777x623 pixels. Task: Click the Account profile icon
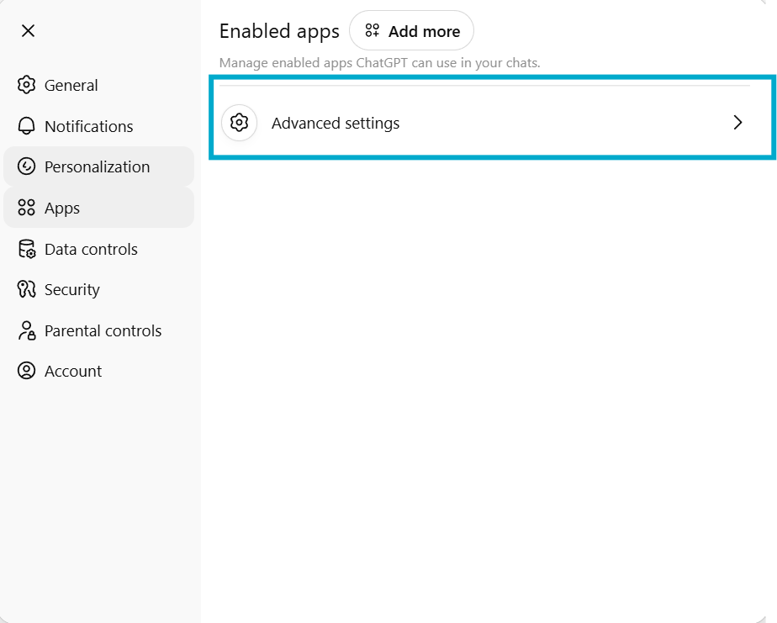pos(27,371)
